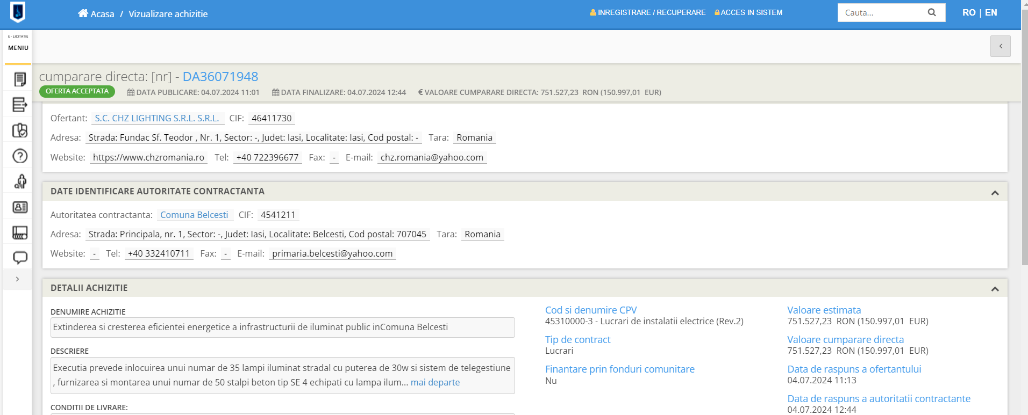Collapse the Detalii Achizitie section
1028x415 pixels.
pos(995,289)
